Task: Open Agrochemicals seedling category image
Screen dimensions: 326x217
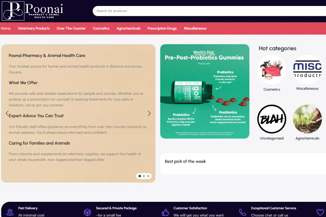Action: 307,119
